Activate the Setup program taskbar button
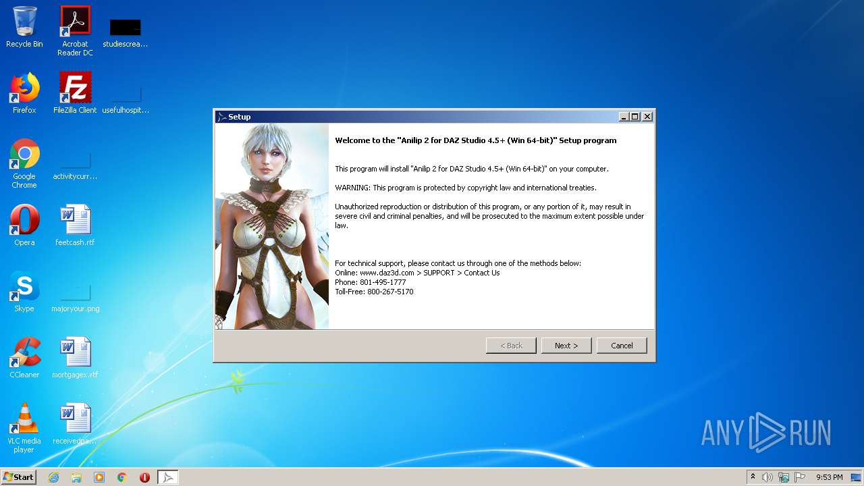This screenshot has height=486, width=864. click(x=168, y=477)
